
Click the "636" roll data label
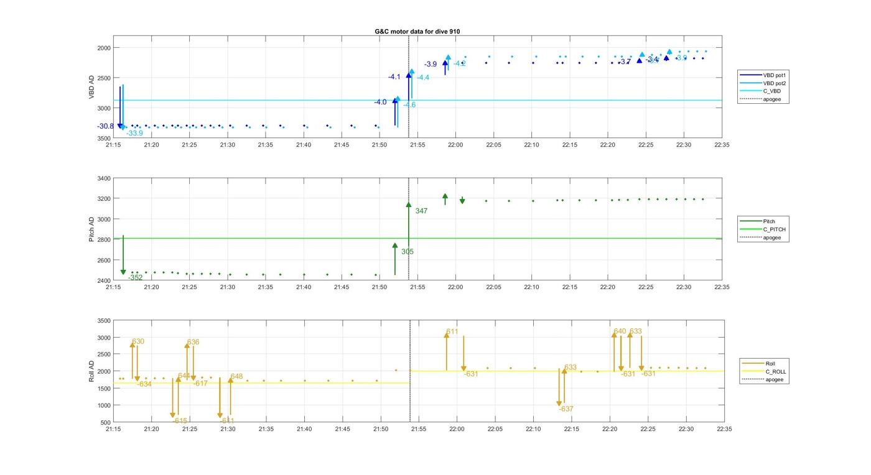tap(193, 343)
